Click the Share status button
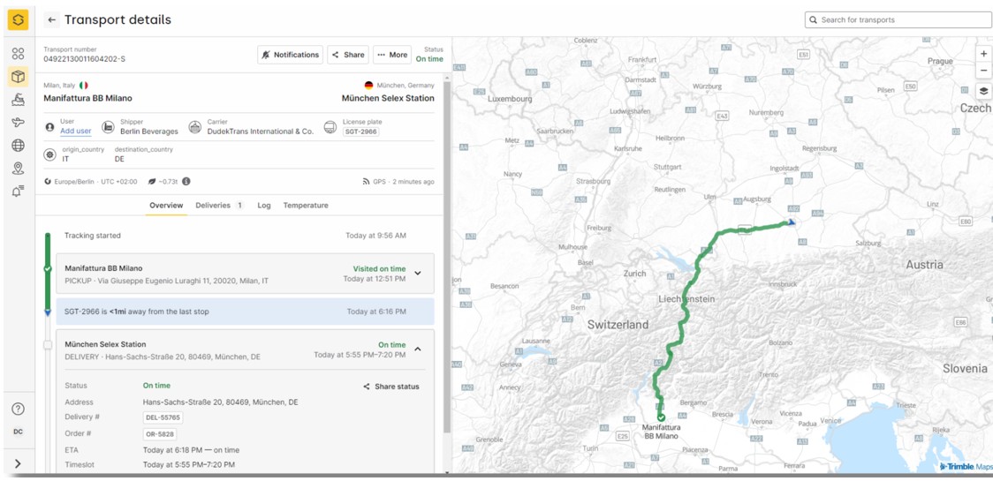Image resolution: width=993 pixels, height=481 pixels. 390,387
